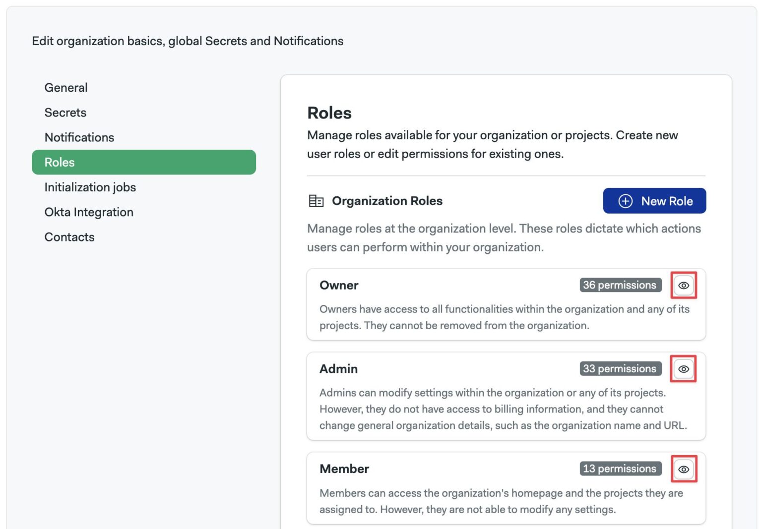
Task: Select the Owner role card title
Action: 339,285
